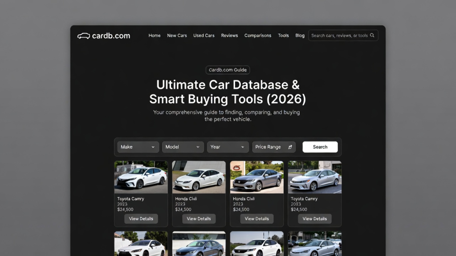The height and width of the screenshot is (256, 456).
Task: Open the white Honda Civic photo
Action: [x=199, y=177]
